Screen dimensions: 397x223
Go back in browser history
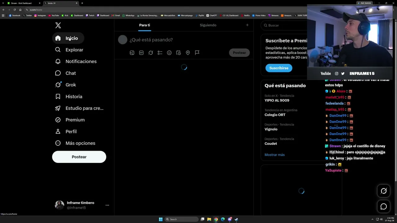[4, 10]
